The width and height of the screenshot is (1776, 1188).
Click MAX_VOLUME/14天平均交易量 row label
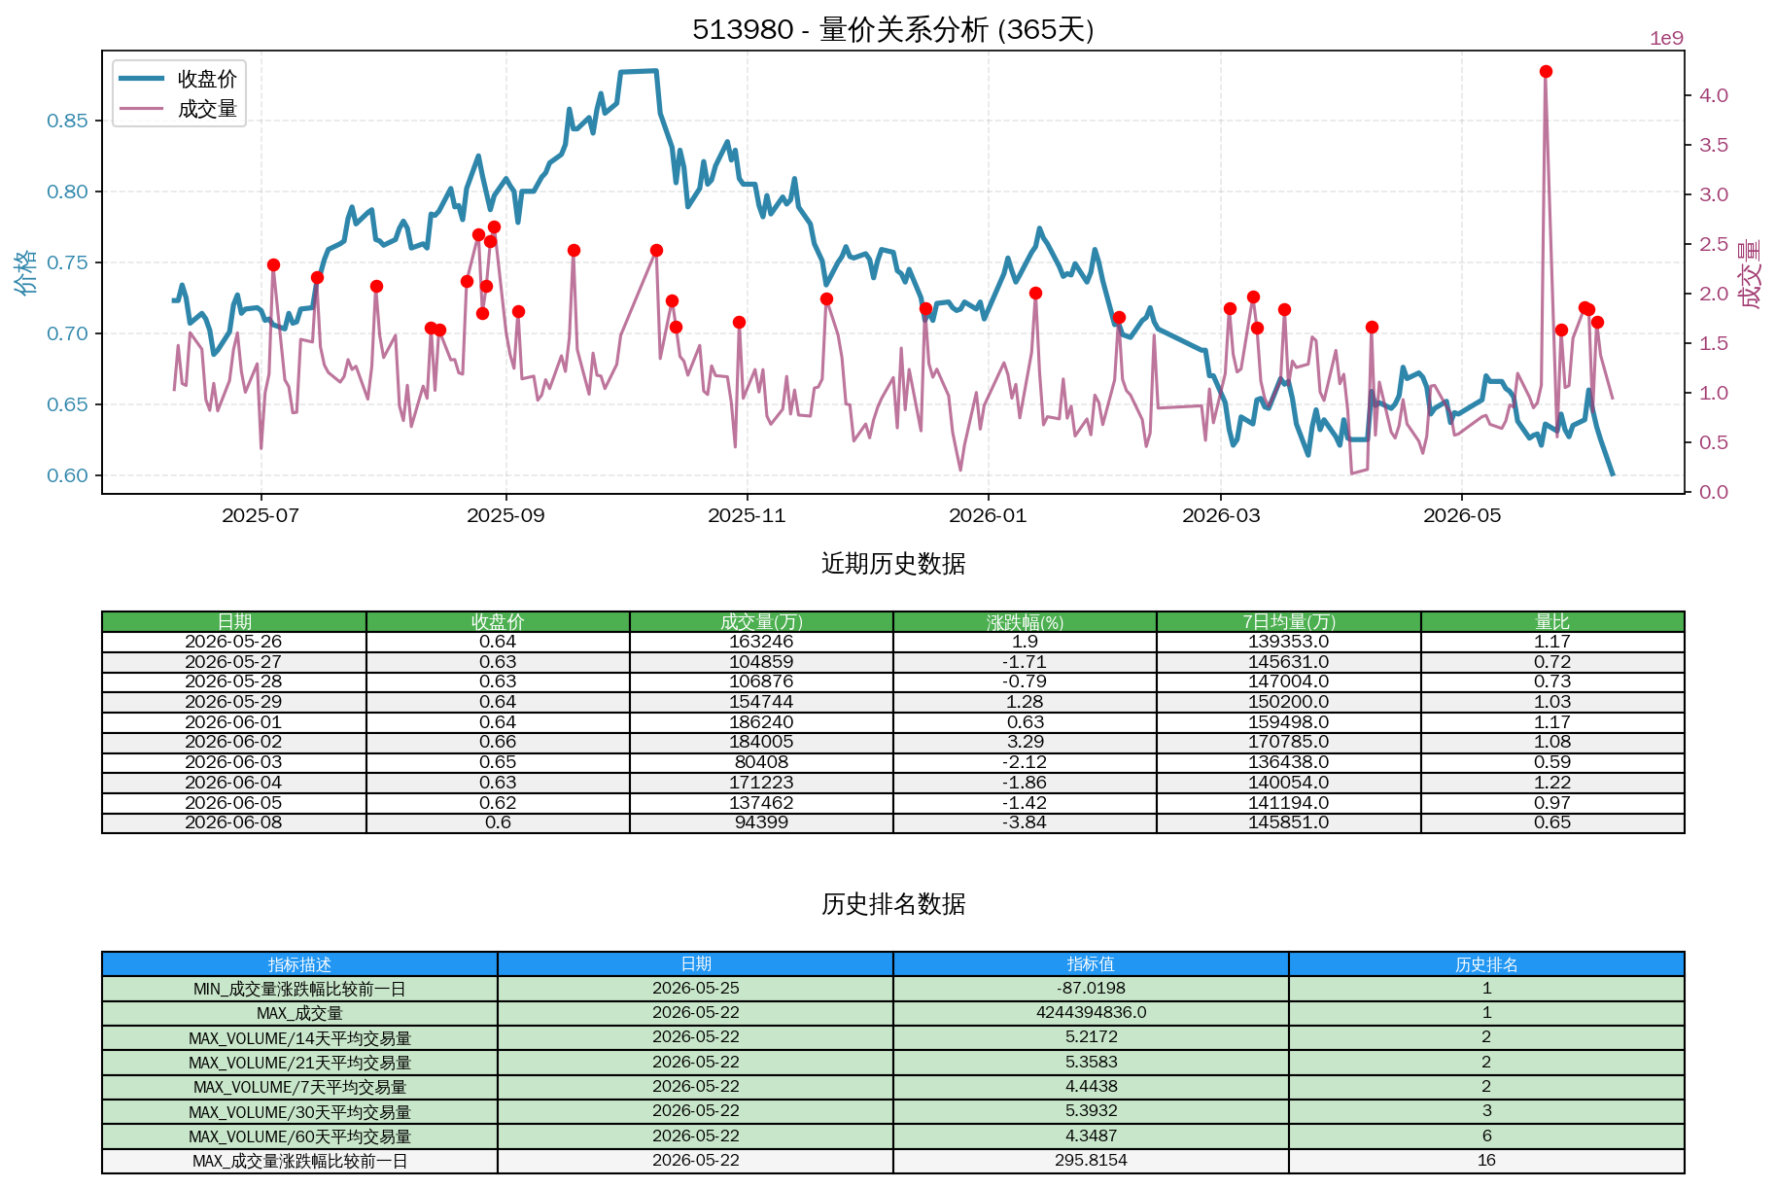299,1038
